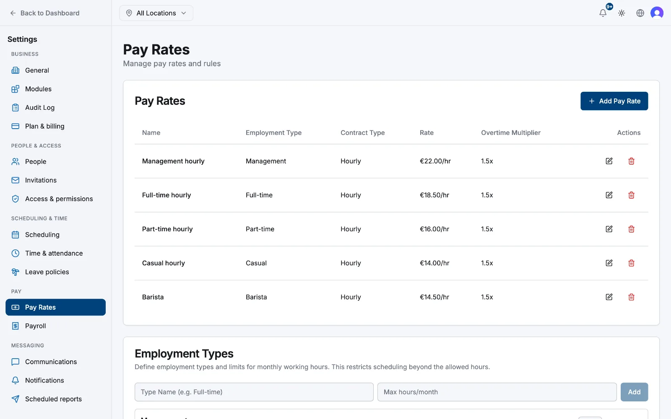Edit the Barista pay rate
The image size is (671, 419).
pos(609,297)
